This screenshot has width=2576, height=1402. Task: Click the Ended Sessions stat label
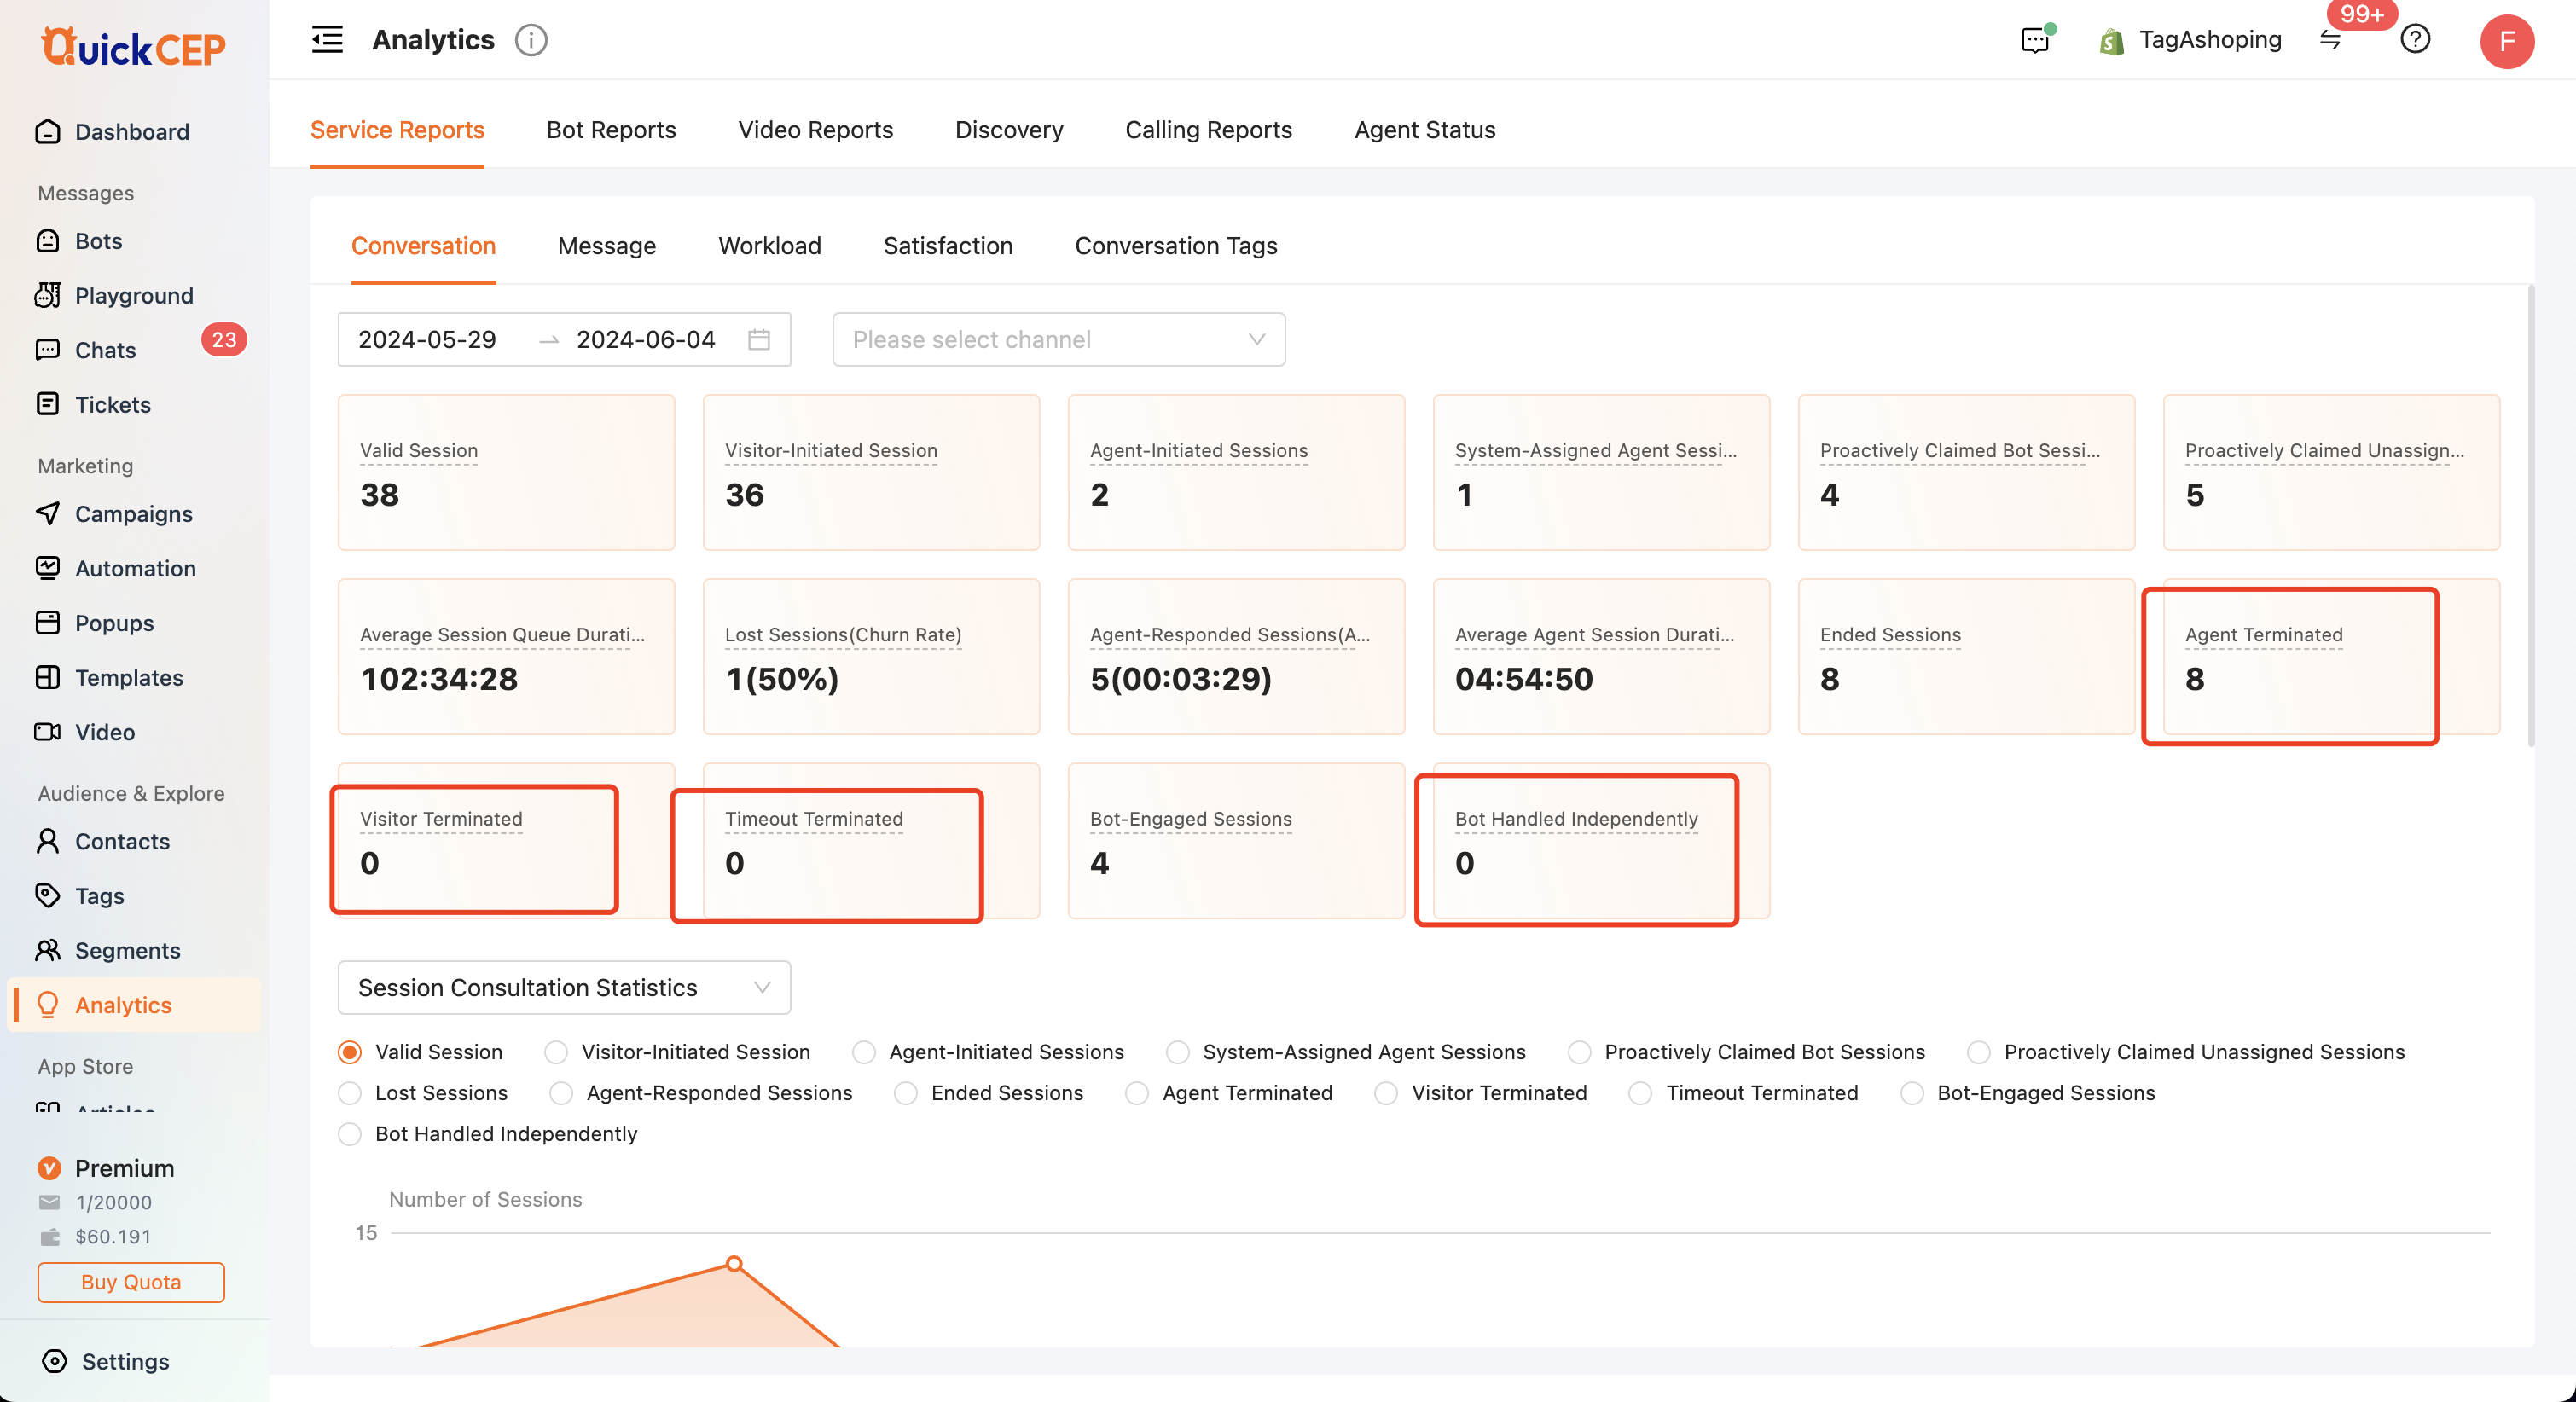pos(1890,634)
